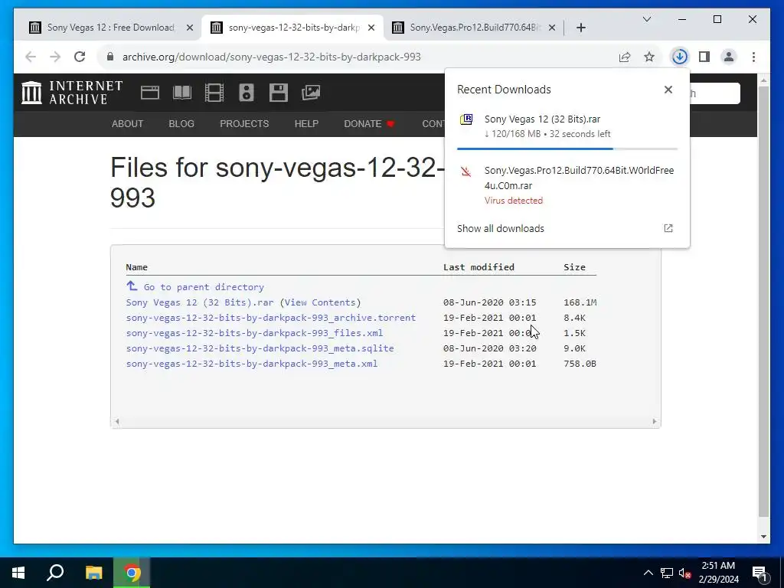Open Chrome tab search dropdown
The image size is (784, 588).
tap(646, 19)
